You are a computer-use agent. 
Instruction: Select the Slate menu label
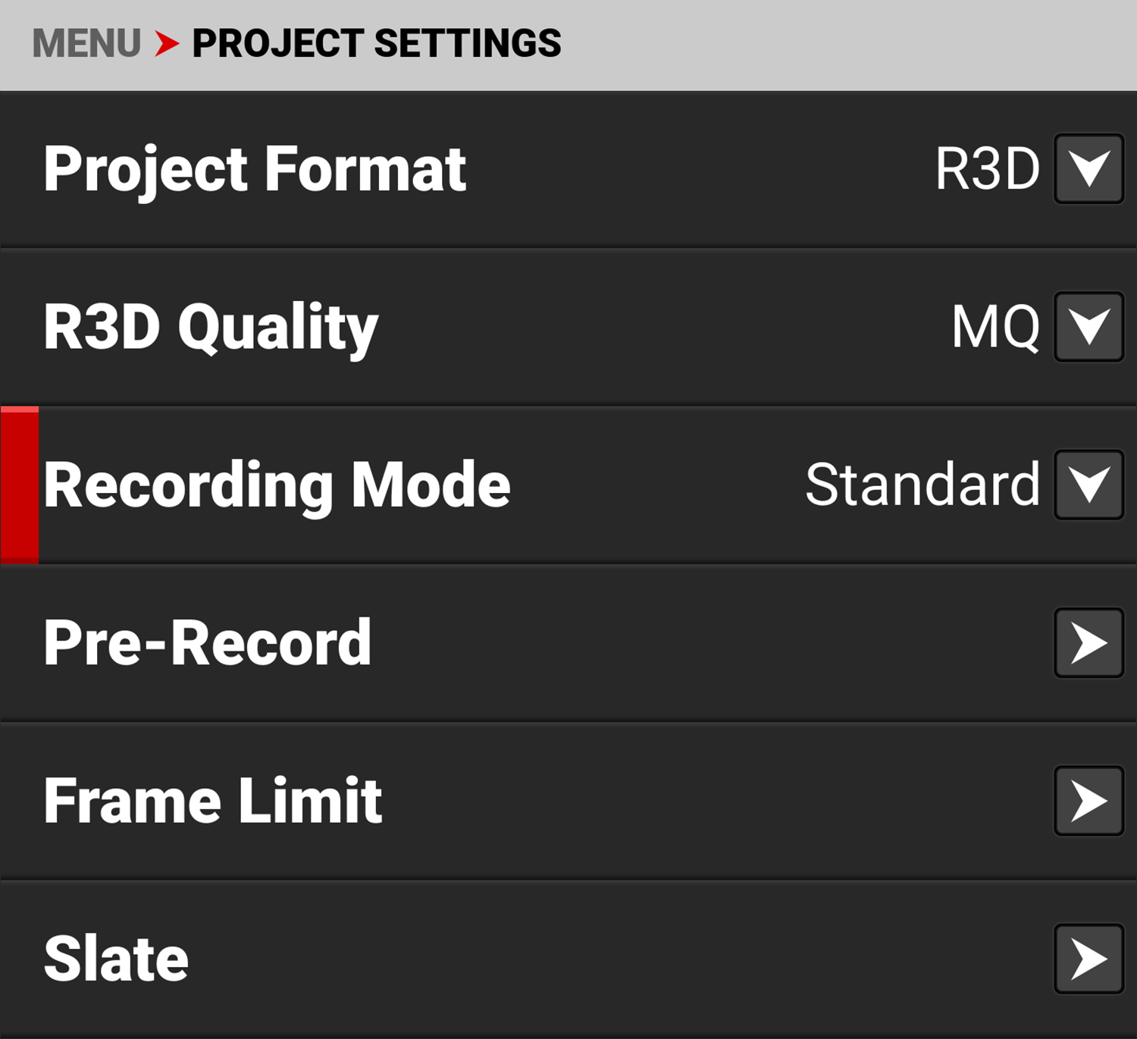pos(116,959)
